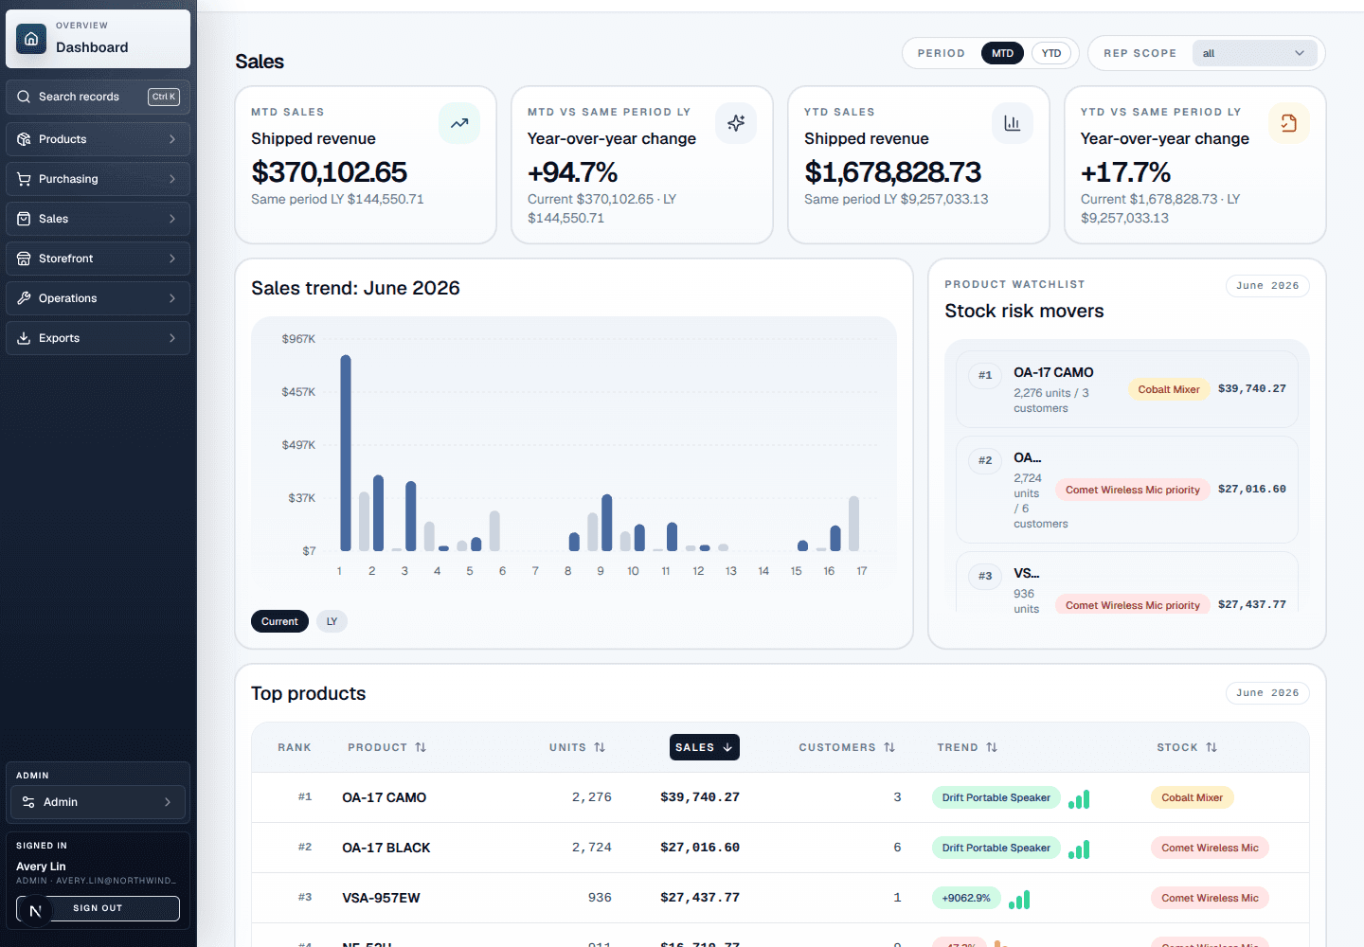Viewport: 1364px width, 947px height.
Task: Click the Products sidebar icon
Action: pos(24,139)
